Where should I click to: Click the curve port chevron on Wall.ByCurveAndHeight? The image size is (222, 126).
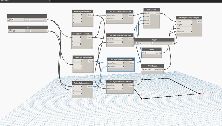191,21
